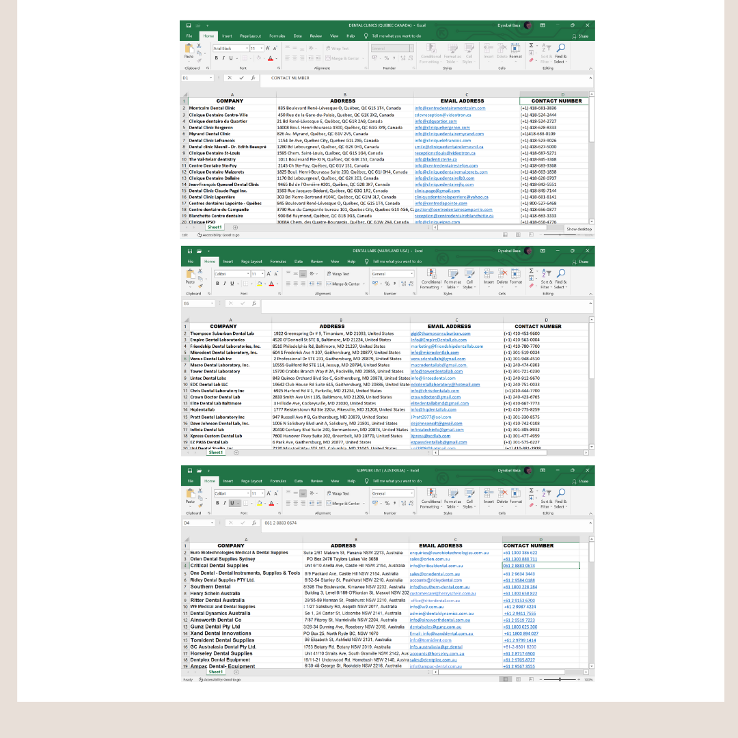The image size is (738, 738).
Task: Toggle Italic in the Maryland USA window
Action: tap(225, 284)
